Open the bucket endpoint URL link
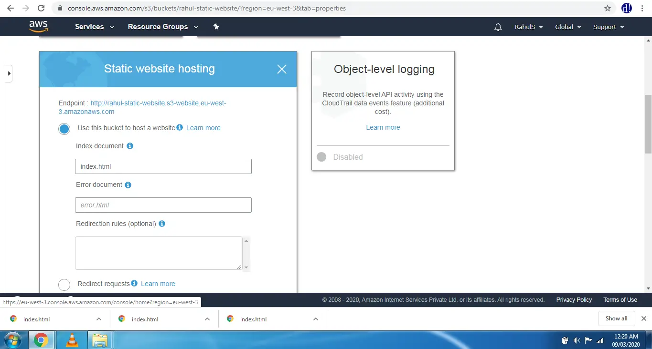Image resolution: width=652 pixels, height=349 pixels. click(142, 107)
